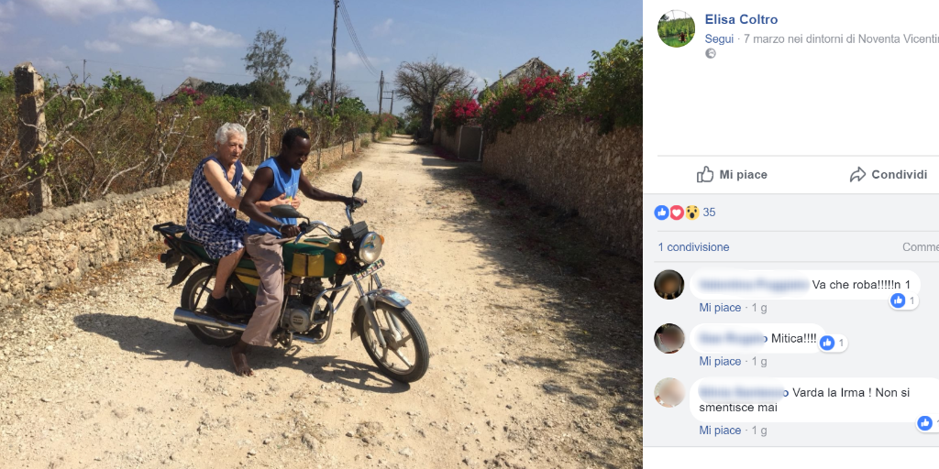
Task: Open Elisa Coltro's profile picture
Action: tap(676, 28)
